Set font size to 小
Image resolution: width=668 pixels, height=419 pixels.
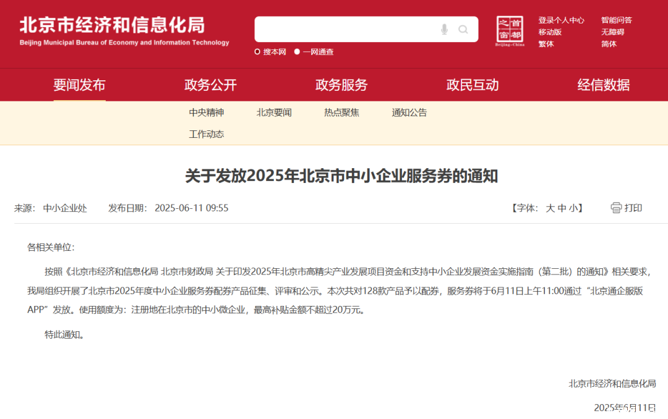[573, 208]
